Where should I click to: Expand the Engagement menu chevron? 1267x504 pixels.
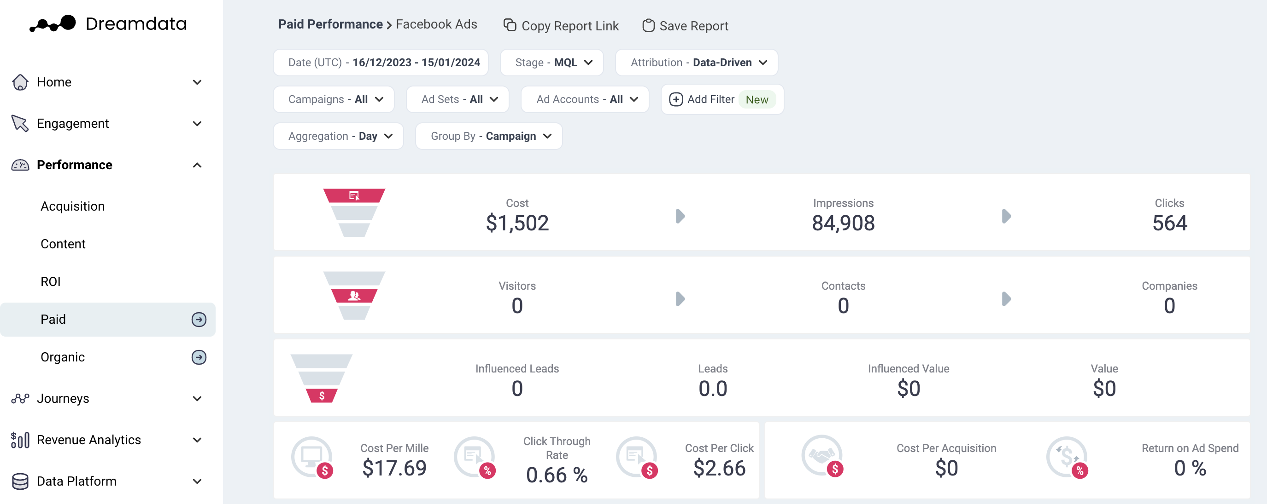pyautogui.click(x=197, y=123)
